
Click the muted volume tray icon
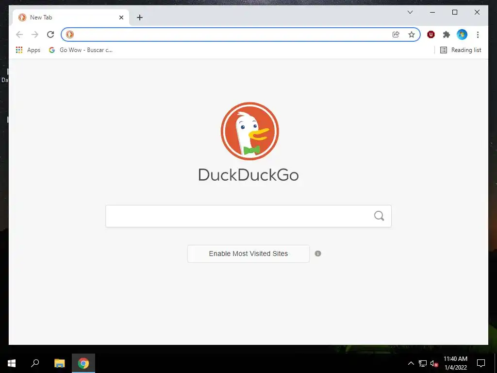tap(434, 363)
